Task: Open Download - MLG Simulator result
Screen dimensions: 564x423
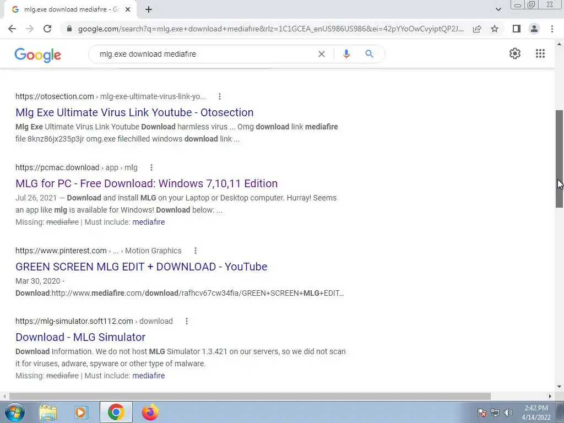Action: coord(80,337)
